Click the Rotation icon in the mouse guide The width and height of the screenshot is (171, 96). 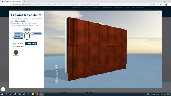[x=22, y=34]
